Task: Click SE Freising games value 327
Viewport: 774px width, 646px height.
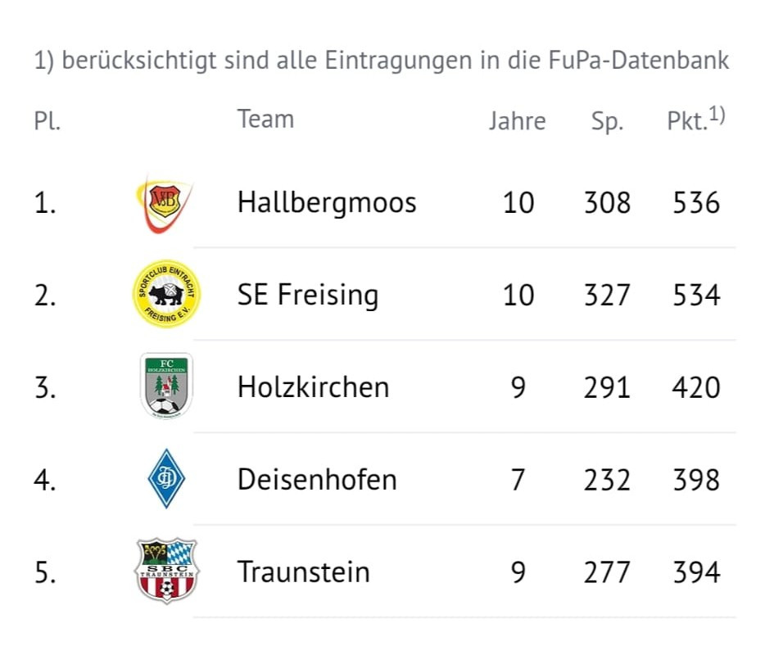Action: point(607,295)
